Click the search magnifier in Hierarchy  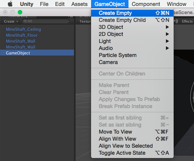tap(26, 21)
